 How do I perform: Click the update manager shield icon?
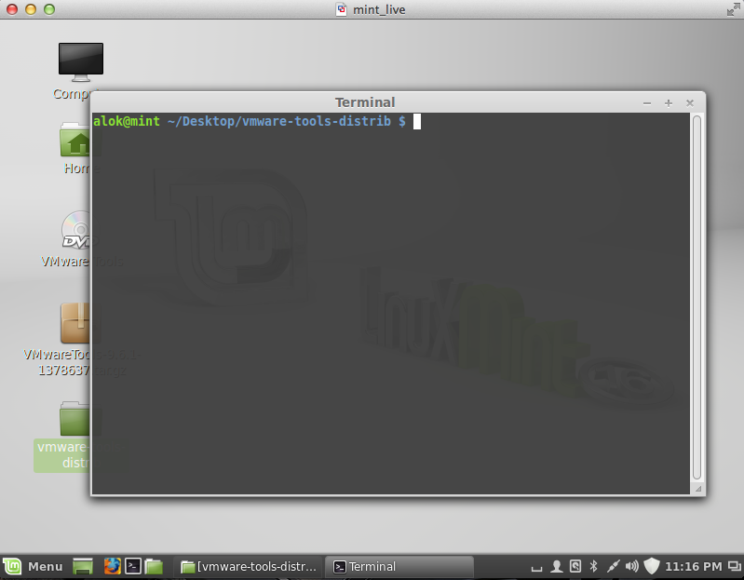(652, 566)
